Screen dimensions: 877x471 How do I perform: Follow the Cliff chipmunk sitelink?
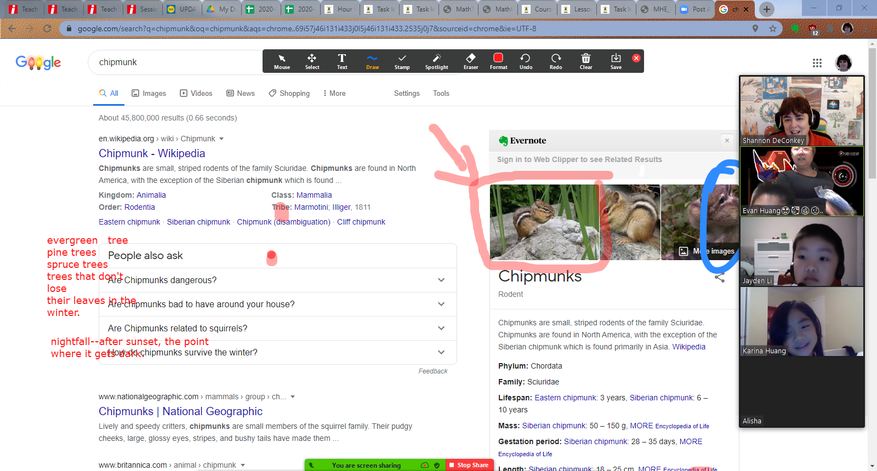coord(361,222)
